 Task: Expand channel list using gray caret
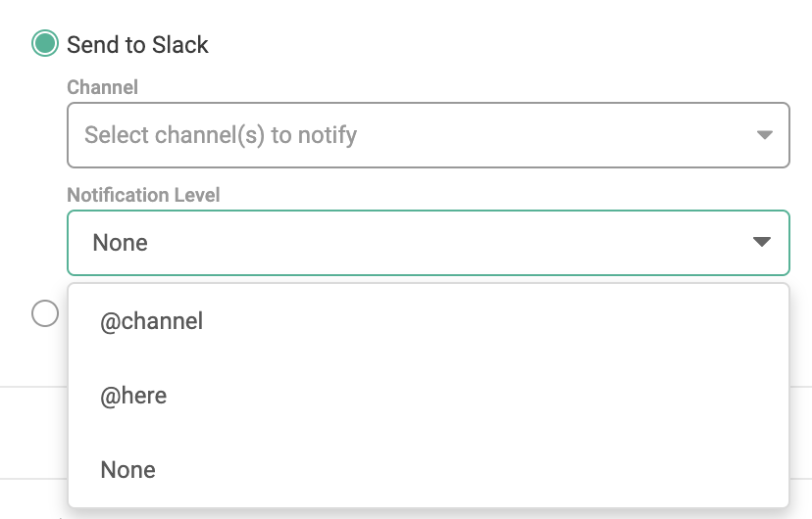point(765,135)
